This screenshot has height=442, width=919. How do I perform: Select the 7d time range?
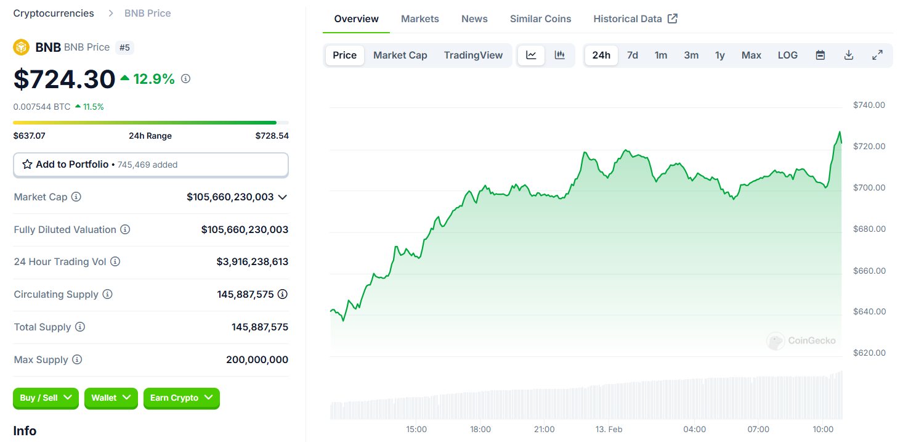coord(633,55)
